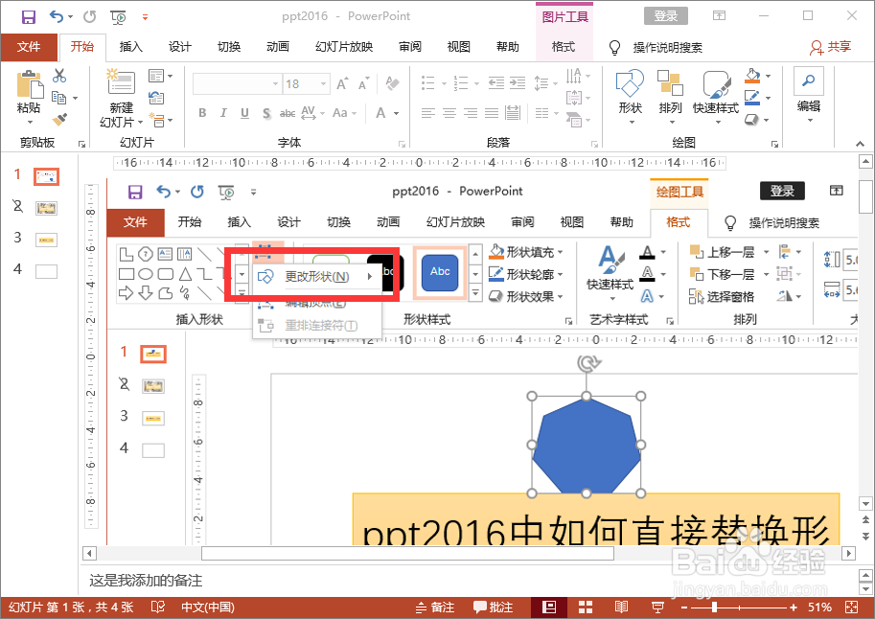Image resolution: width=875 pixels, height=619 pixels.
Task: Open the 编辑 find and edit tools
Action: tap(809, 96)
